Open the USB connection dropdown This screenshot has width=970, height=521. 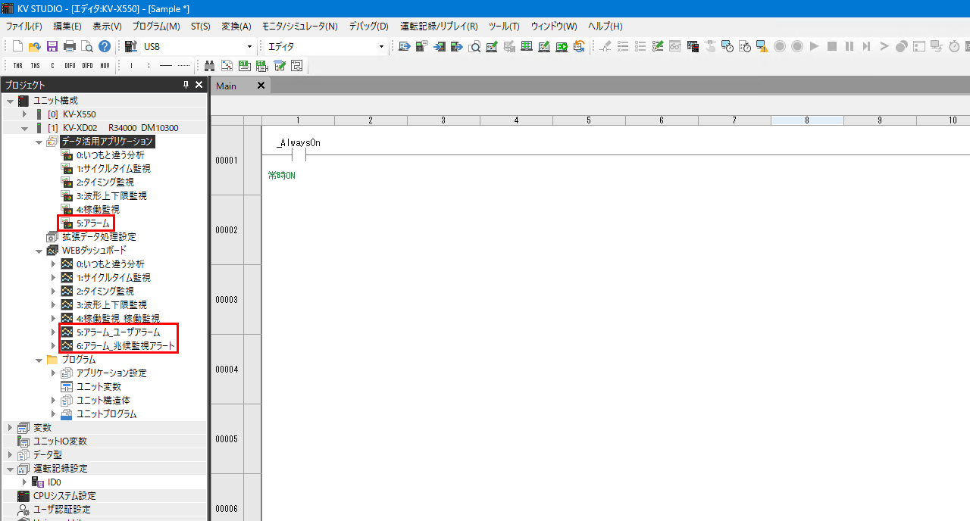(249, 47)
